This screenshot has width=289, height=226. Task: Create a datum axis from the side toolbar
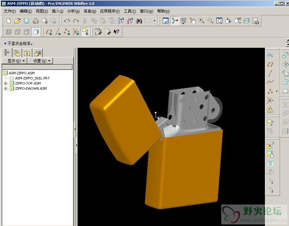(270, 73)
